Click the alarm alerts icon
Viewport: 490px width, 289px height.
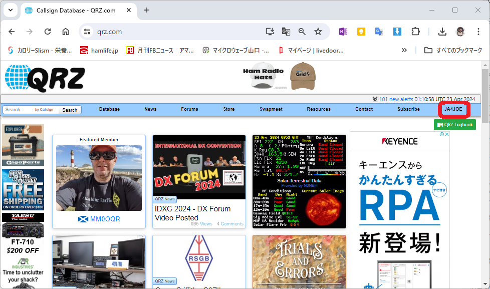click(x=375, y=99)
